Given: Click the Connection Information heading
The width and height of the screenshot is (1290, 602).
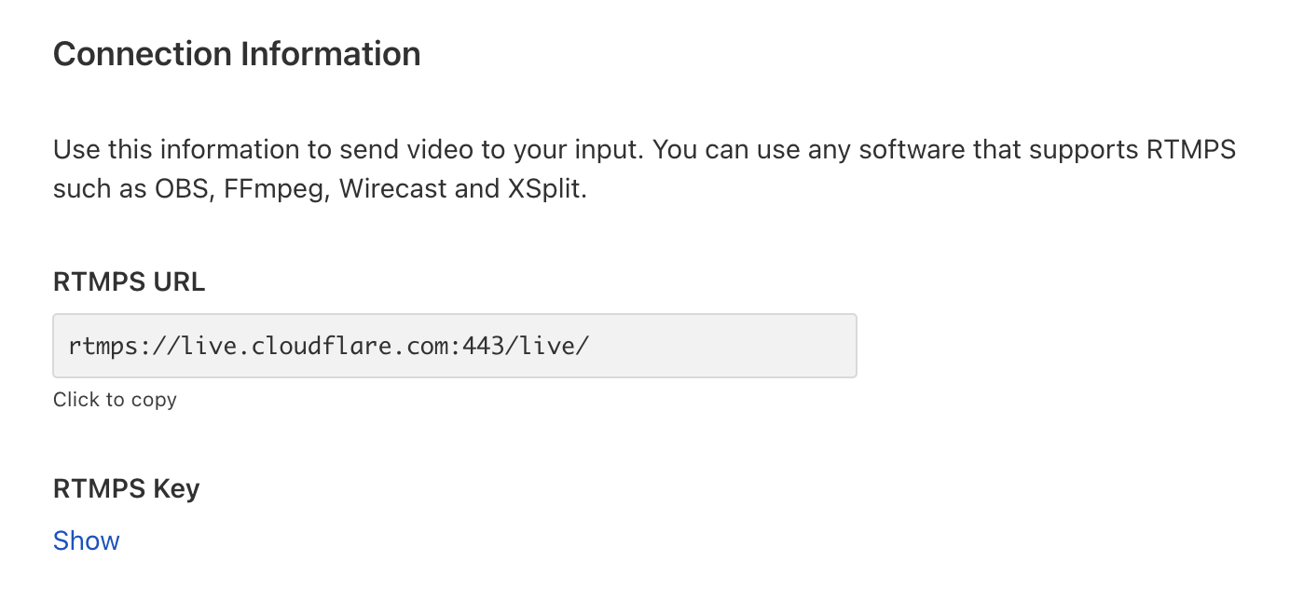Looking at the screenshot, I should (x=237, y=53).
